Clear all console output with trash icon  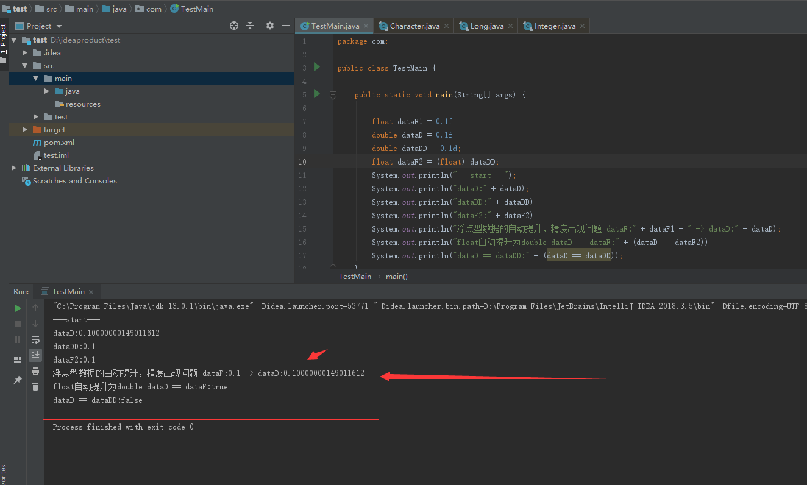click(x=35, y=386)
